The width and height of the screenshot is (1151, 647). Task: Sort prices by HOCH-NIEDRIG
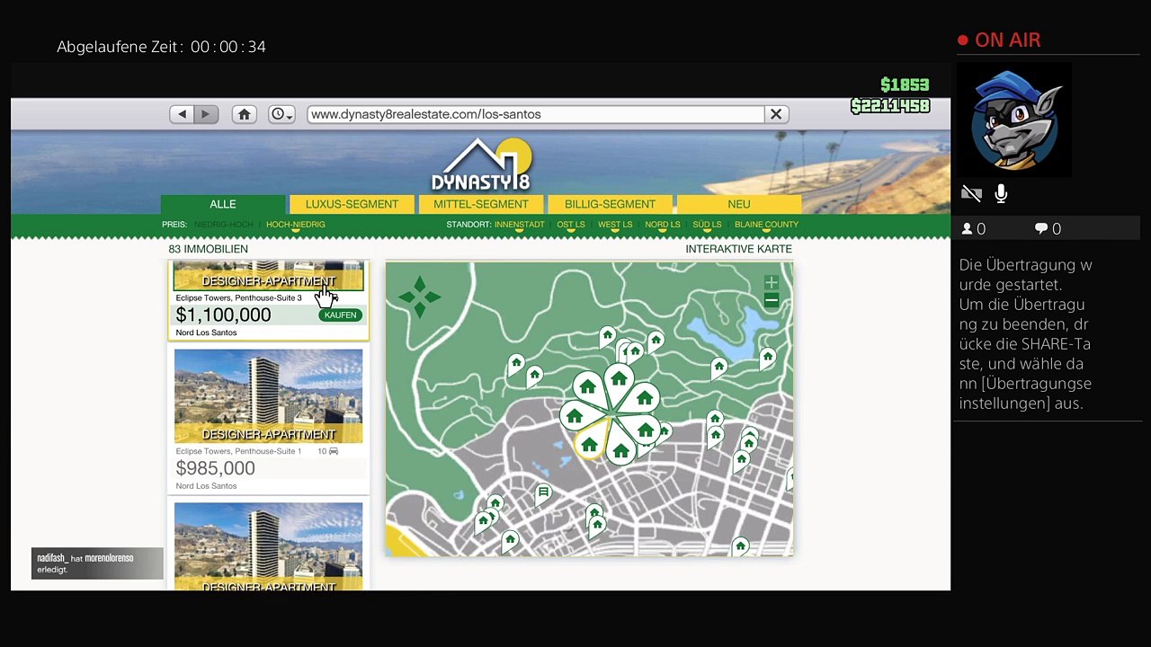click(296, 225)
